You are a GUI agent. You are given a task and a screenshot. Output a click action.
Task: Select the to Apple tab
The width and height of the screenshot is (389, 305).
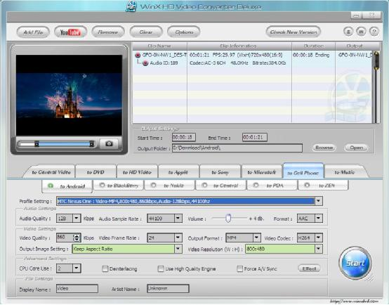pos(178,172)
